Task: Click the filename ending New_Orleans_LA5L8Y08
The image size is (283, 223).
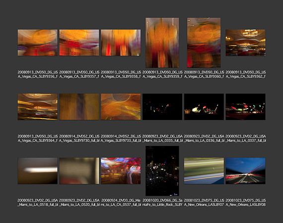Action: [x=246, y=202]
